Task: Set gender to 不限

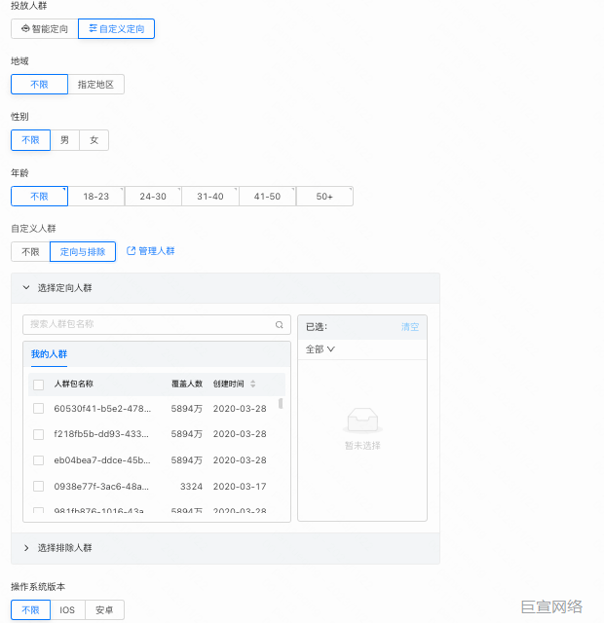Action: pyautogui.click(x=30, y=140)
